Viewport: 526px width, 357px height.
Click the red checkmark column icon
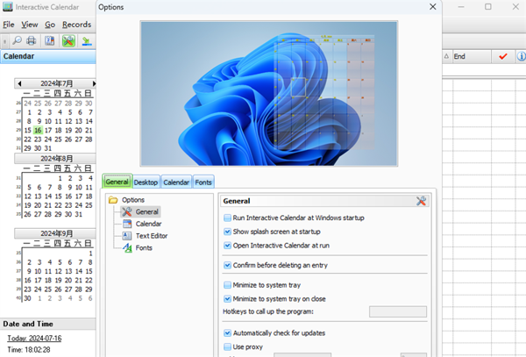502,56
